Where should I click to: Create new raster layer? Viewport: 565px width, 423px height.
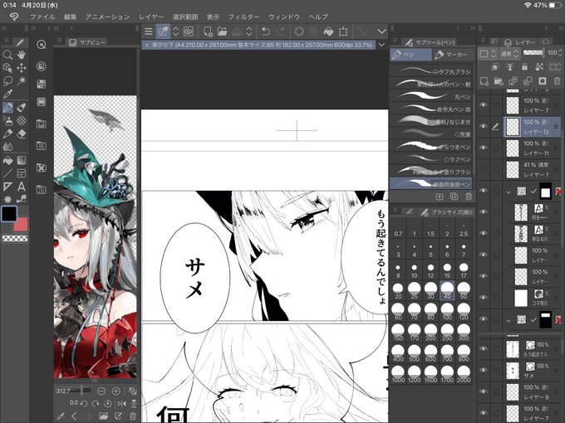pyautogui.click(x=484, y=81)
